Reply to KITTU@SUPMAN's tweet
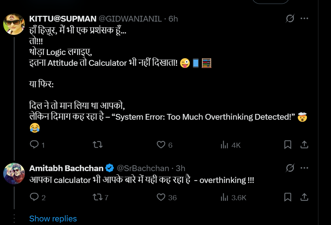This screenshot has width=331, height=225. pyautogui.click(x=34, y=145)
